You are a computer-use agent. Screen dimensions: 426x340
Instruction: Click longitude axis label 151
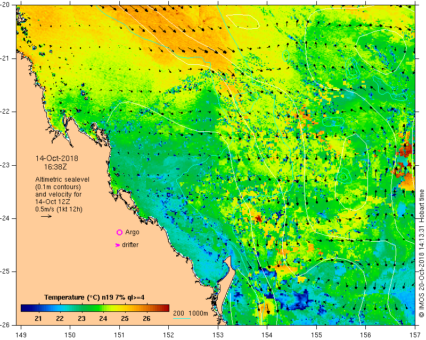click(x=119, y=335)
